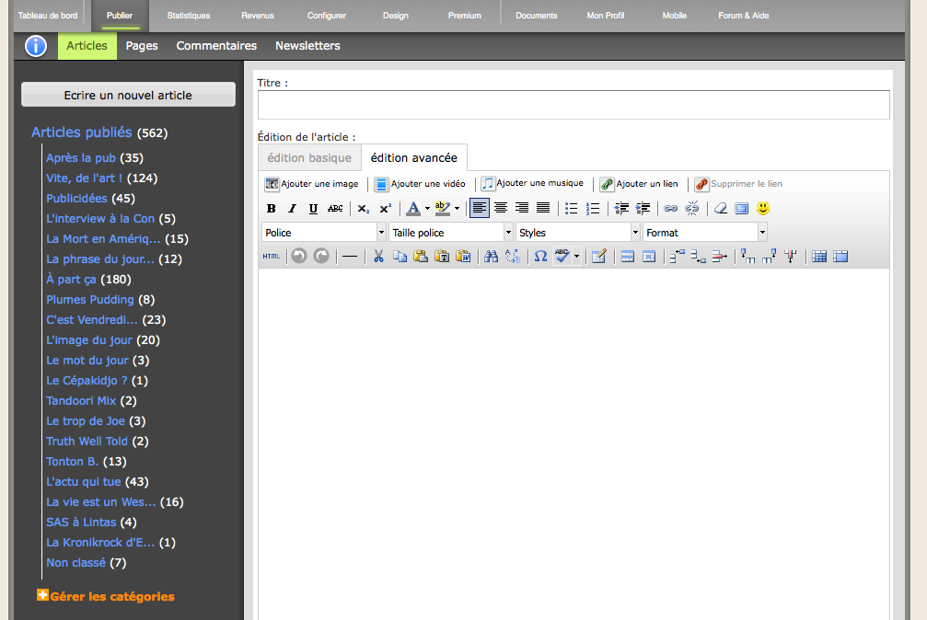The image size is (927, 620).
Task: Delete the table row
Action: coord(720,257)
